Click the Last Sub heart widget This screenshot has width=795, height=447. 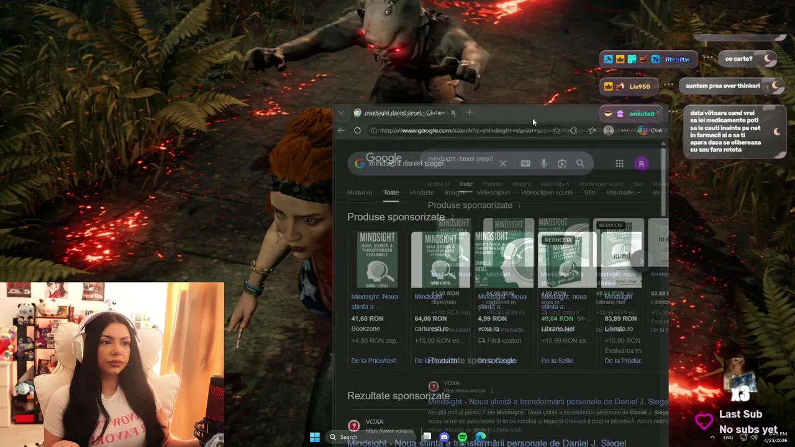(704, 422)
